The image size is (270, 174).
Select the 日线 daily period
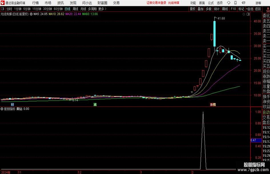67,9
